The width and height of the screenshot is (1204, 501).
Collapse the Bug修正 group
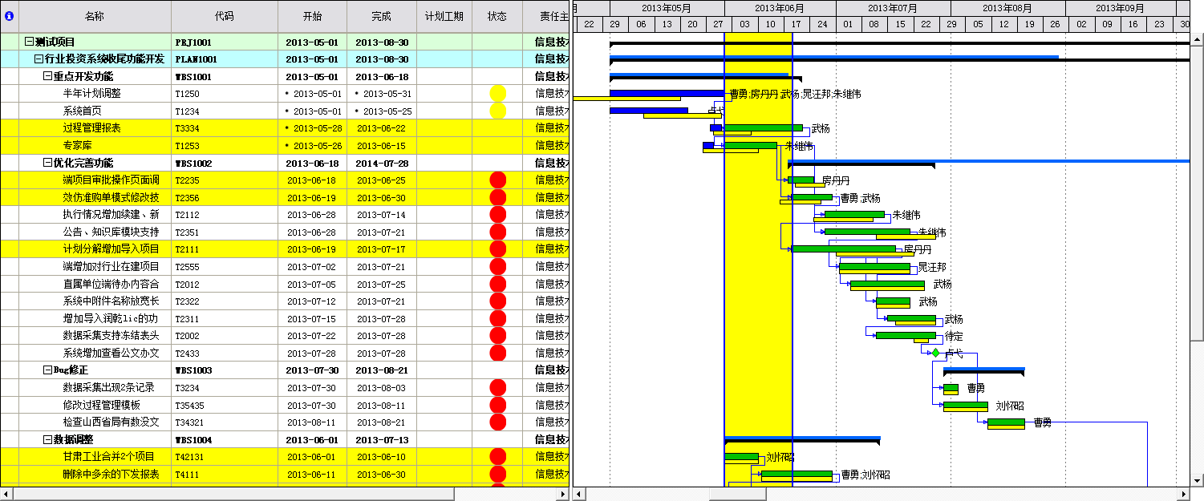tap(47, 370)
